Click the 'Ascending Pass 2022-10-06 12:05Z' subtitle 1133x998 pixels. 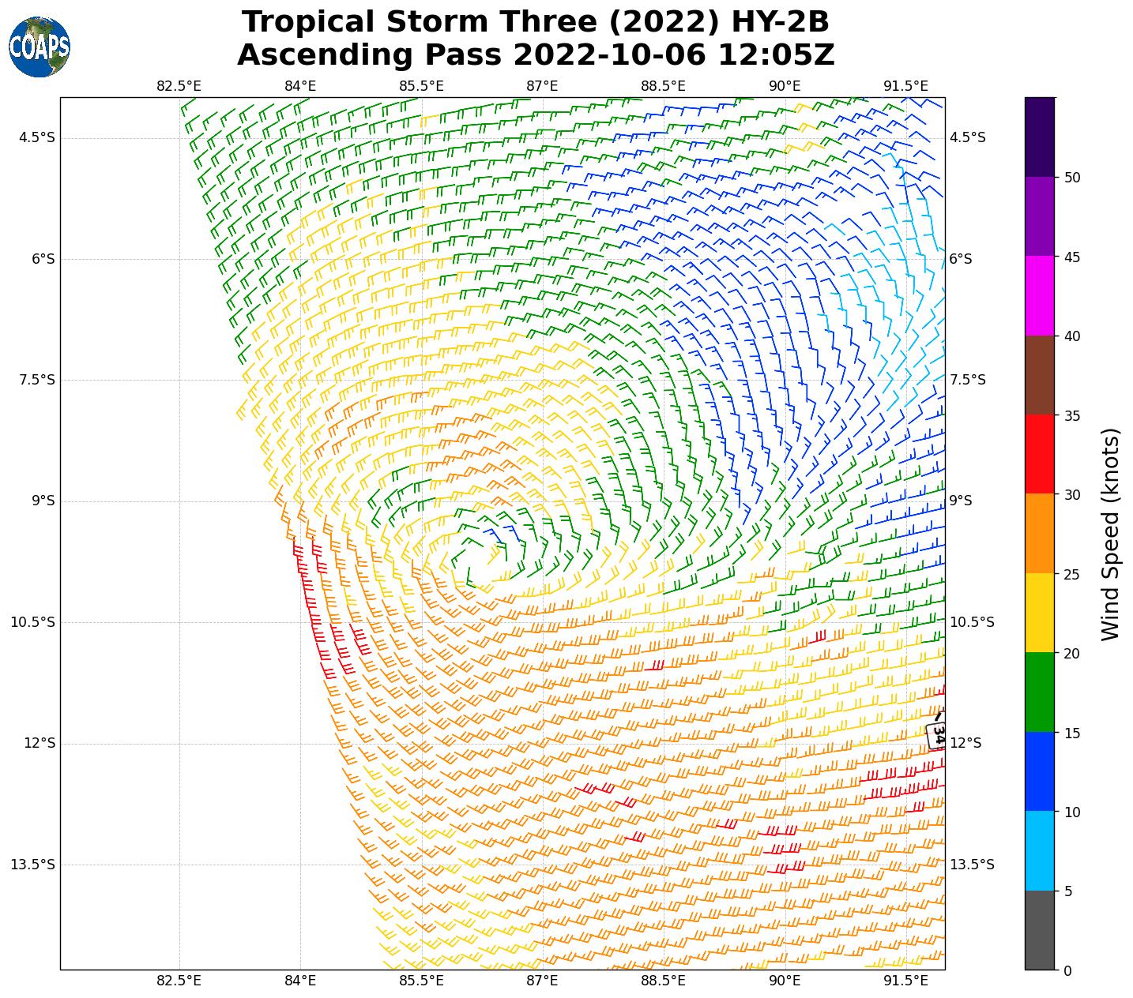(x=536, y=55)
